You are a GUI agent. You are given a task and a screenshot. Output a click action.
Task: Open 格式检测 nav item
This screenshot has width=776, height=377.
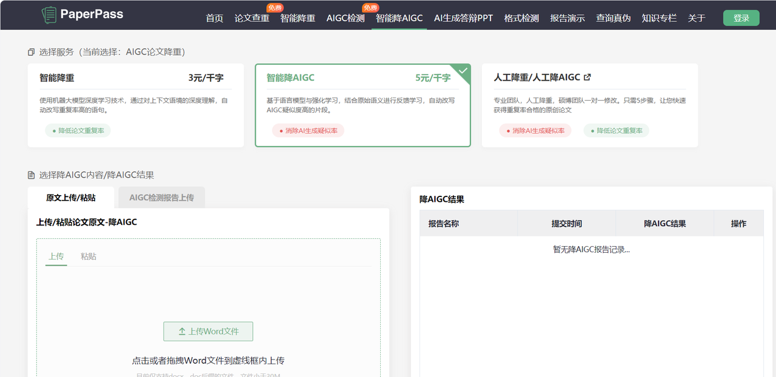click(521, 18)
